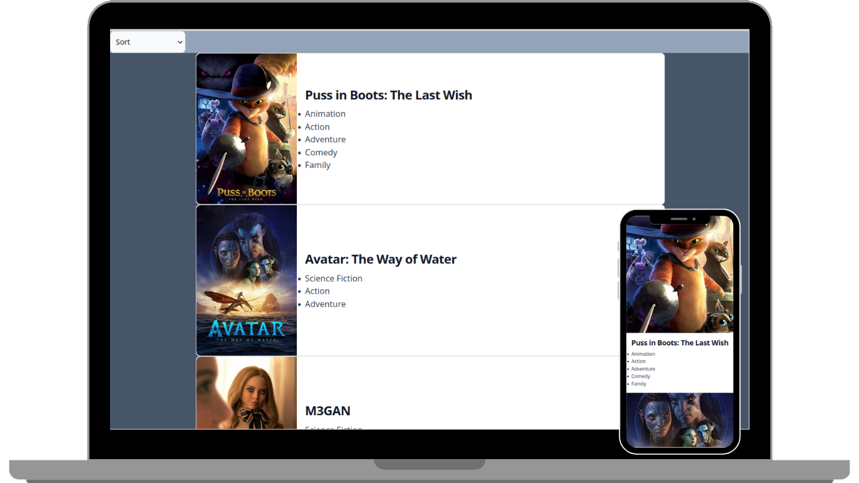This screenshot has height=483, width=859.
Task: Click the Puss in Boots poster on laptop
Action: click(x=247, y=128)
